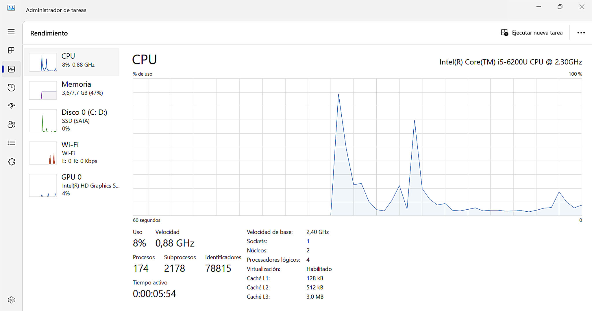592x311 pixels.
Task: Go to the Processes page icon
Action: (11, 51)
